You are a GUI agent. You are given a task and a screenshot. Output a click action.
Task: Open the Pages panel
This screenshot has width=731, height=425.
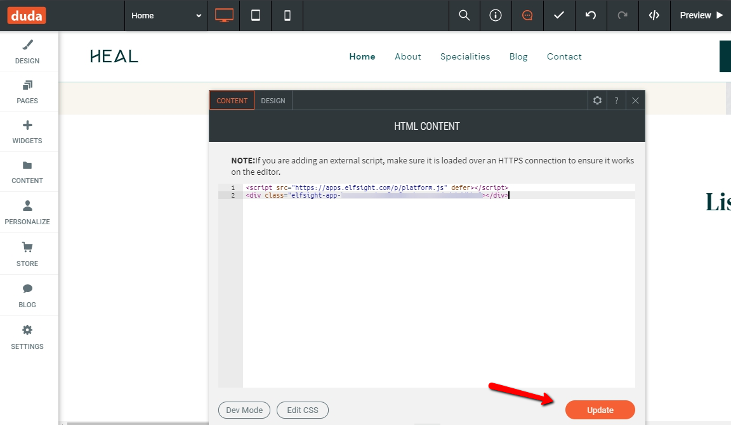point(27,92)
